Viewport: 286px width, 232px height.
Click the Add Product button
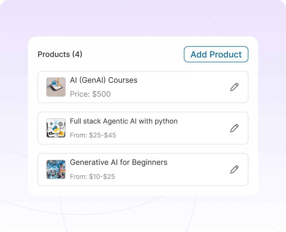(216, 54)
